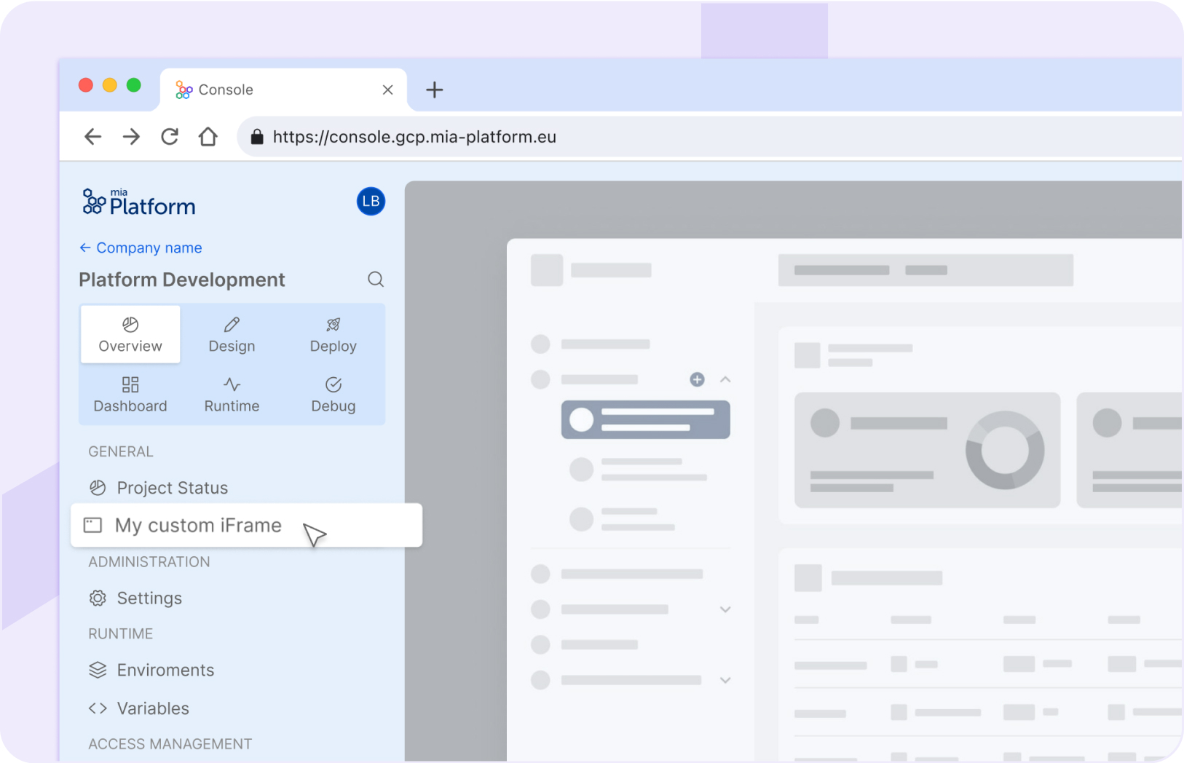Click the donut chart in the dashboard preview
Screen dimensions: 1184x763
(1005, 450)
